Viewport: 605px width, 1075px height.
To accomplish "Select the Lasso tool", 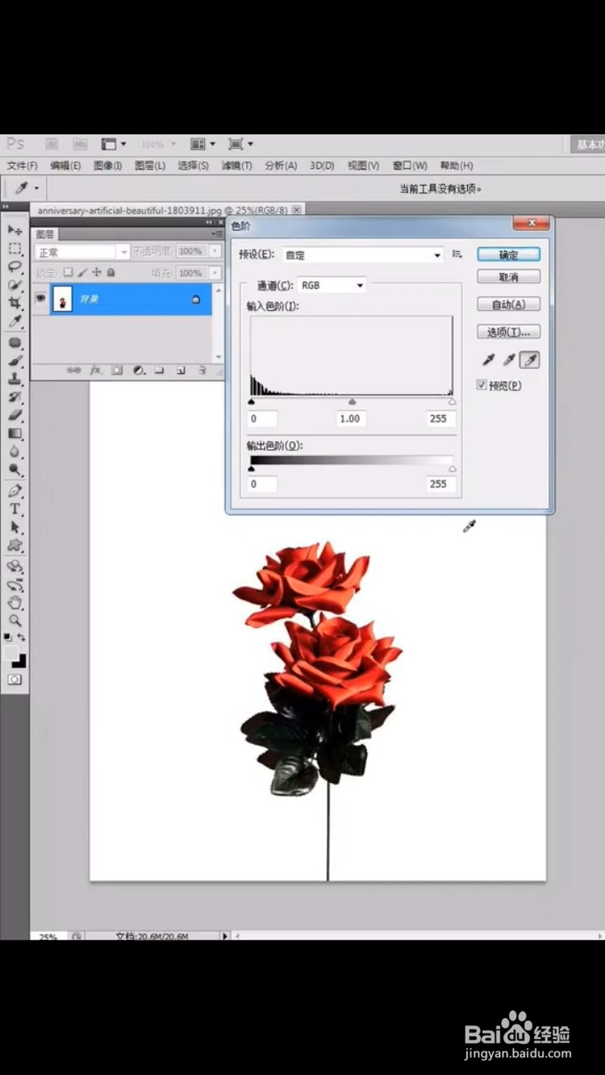I will click(15, 267).
